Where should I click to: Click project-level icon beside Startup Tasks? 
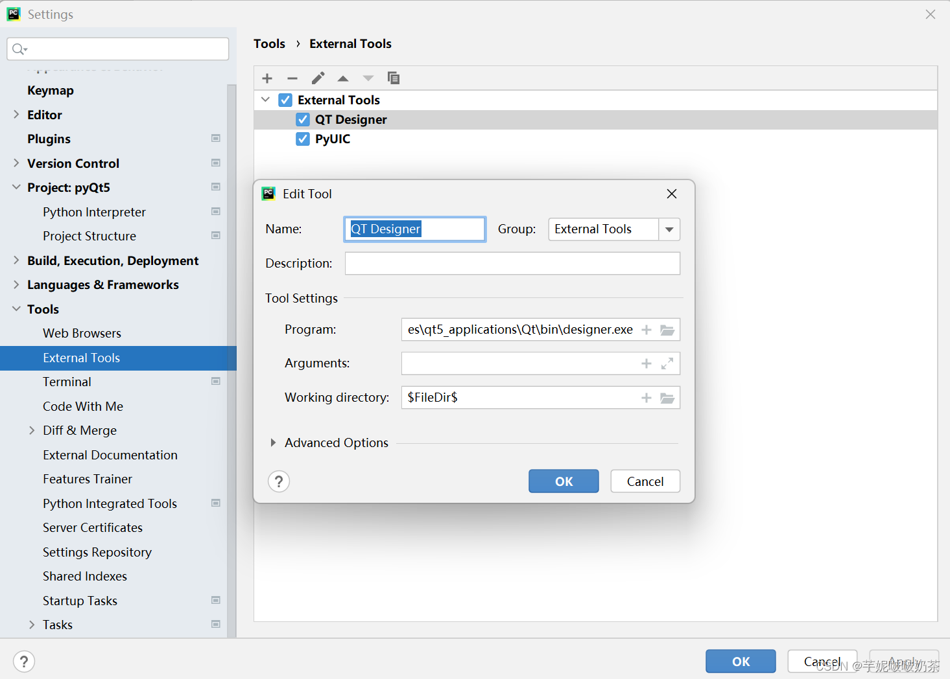tap(216, 600)
